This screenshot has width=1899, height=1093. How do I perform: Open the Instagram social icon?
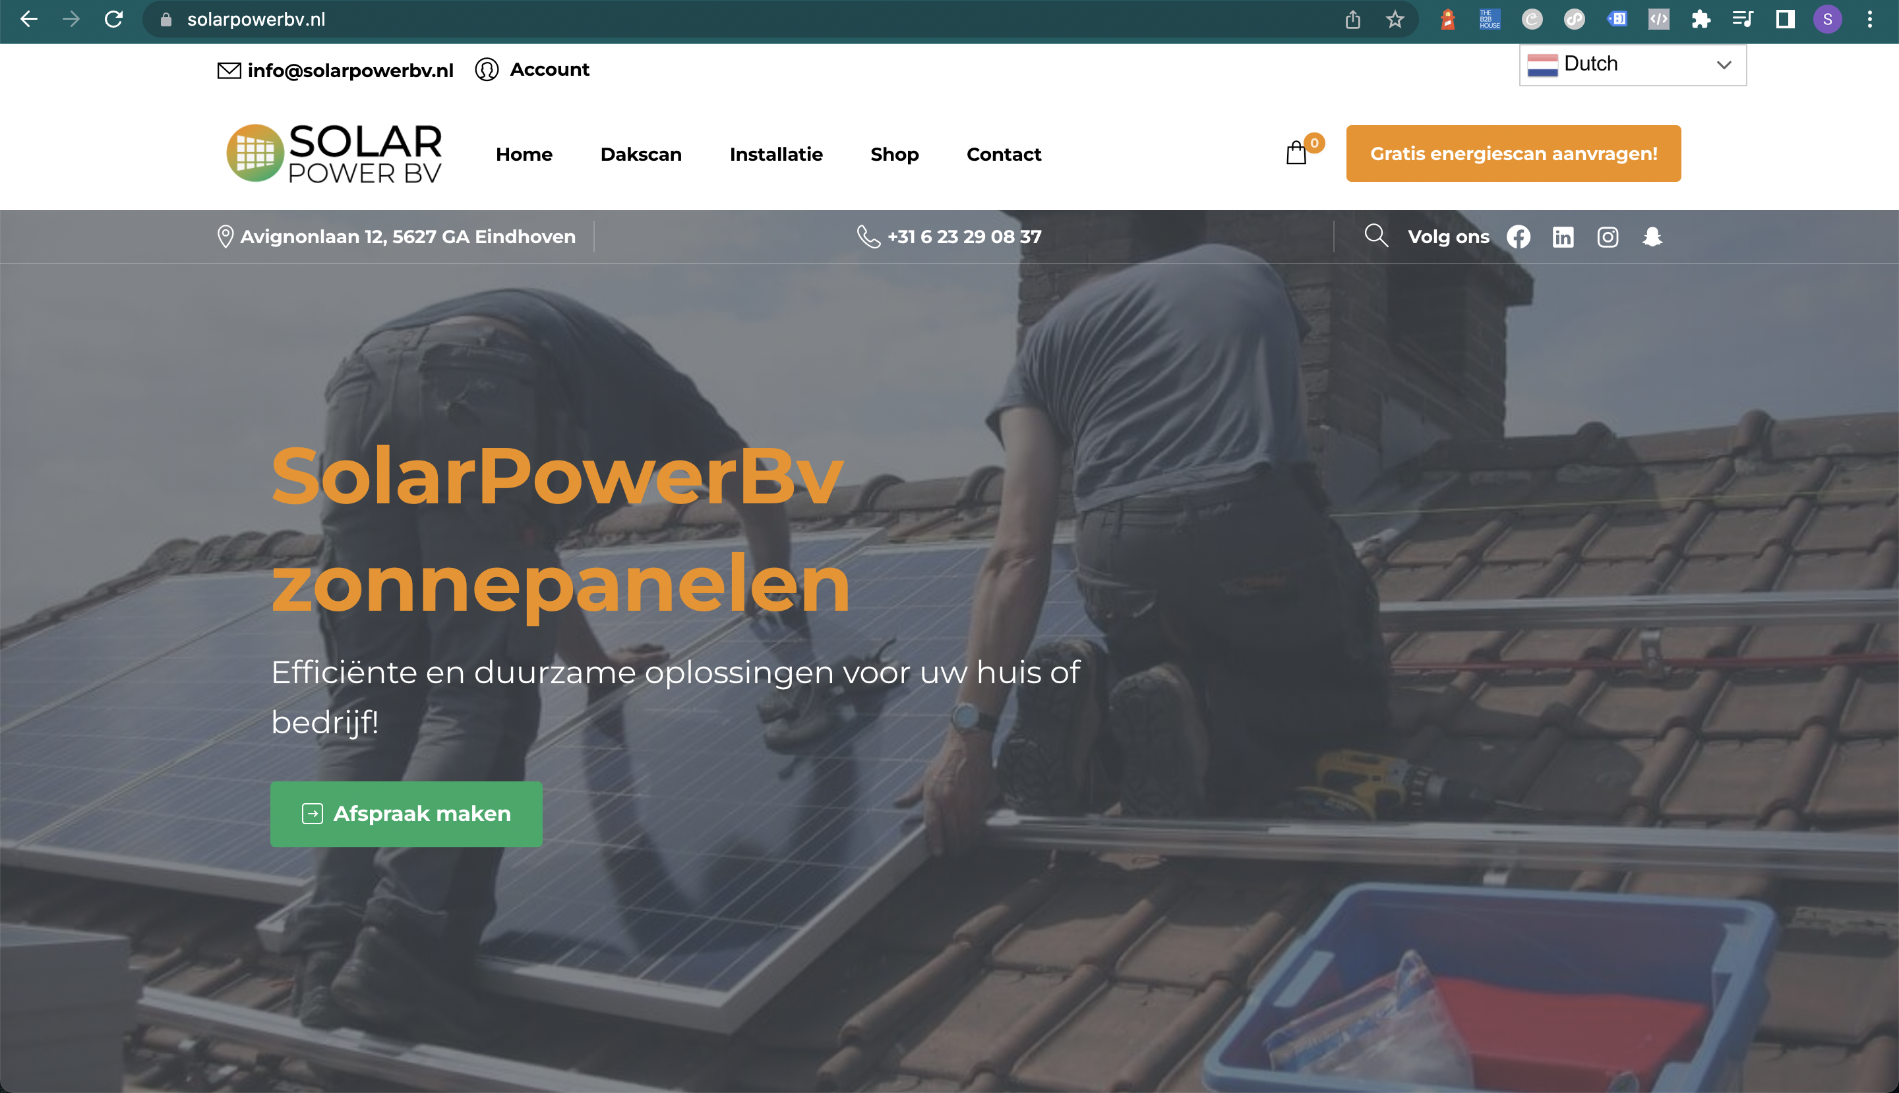tap(1608, 237)
